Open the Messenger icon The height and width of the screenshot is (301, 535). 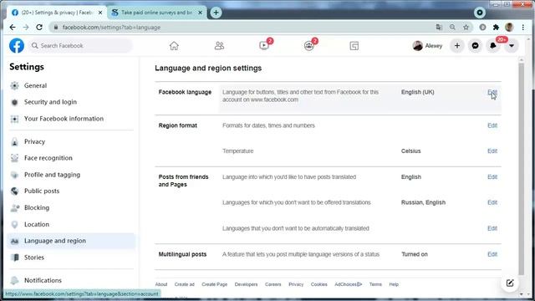[475, 46]
